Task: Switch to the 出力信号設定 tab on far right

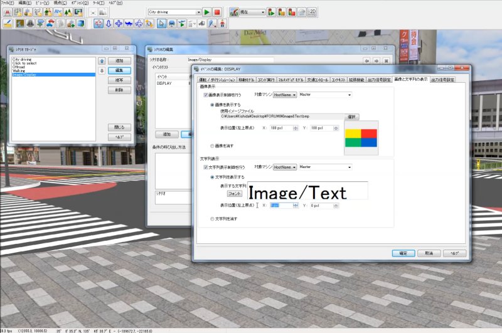Action: [x=442, y=80]
